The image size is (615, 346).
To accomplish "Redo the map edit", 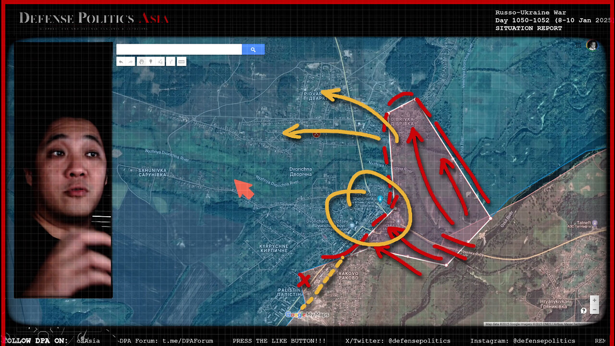I will click(x=130, y=62).
